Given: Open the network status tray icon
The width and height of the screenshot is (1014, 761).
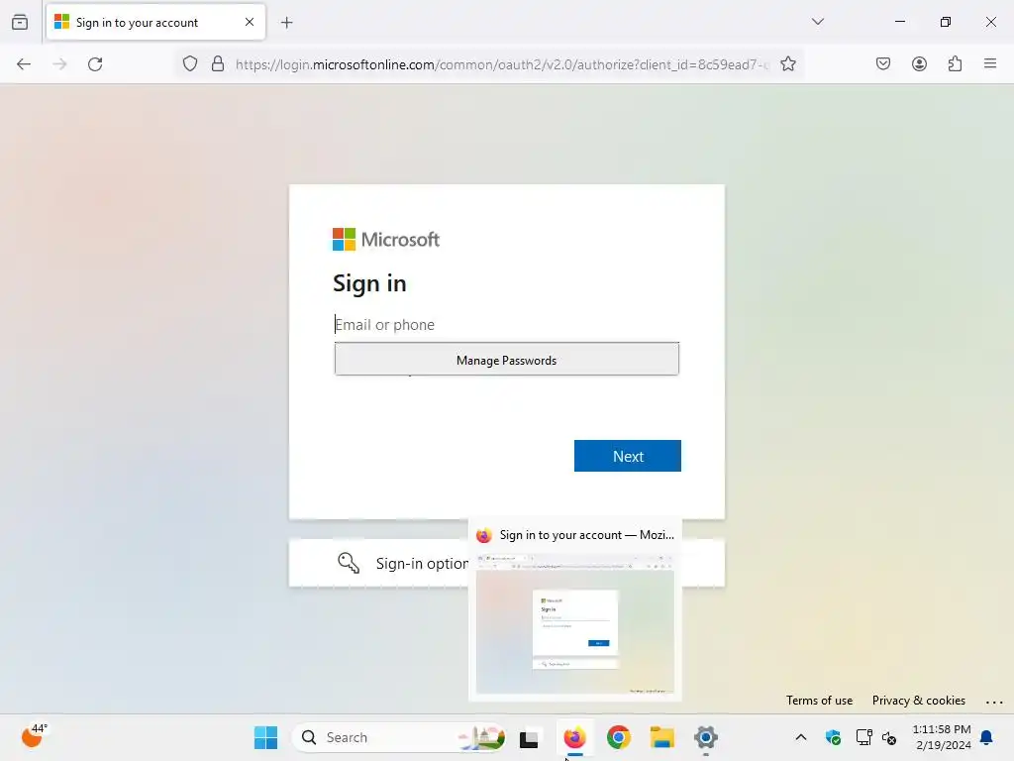Looking at the screenshot, I should pyautogui.click(x=863, y=737).
